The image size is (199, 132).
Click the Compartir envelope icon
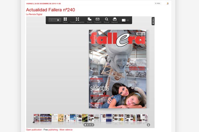98,19
